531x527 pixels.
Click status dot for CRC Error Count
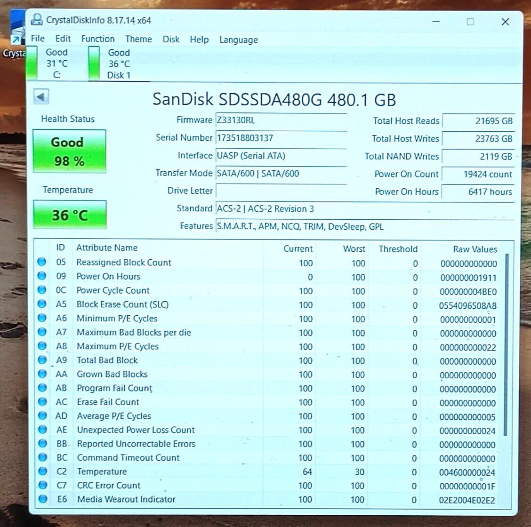point(43,485)
